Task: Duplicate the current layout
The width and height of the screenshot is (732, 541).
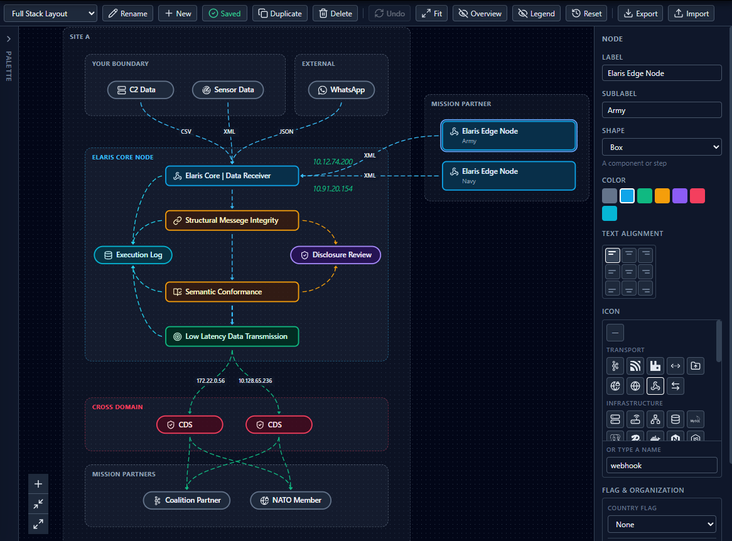Action: (280, 14)
